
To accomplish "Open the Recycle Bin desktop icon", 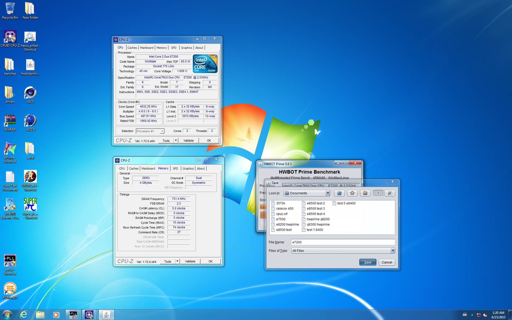I will click(x=10, y=11).
